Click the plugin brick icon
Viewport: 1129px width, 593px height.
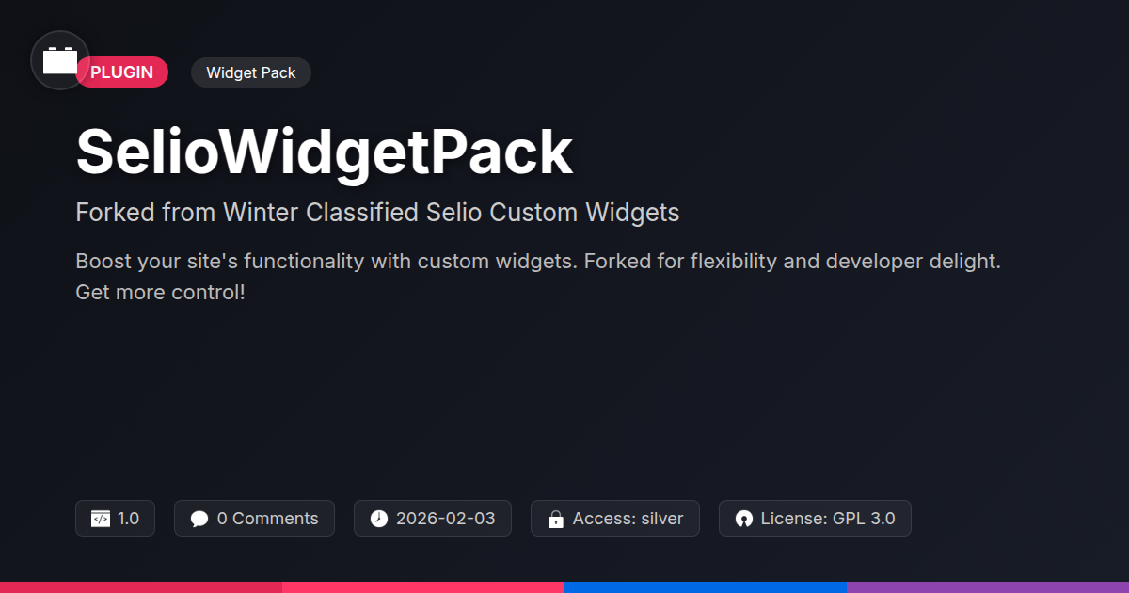click(x=60, y=60)
